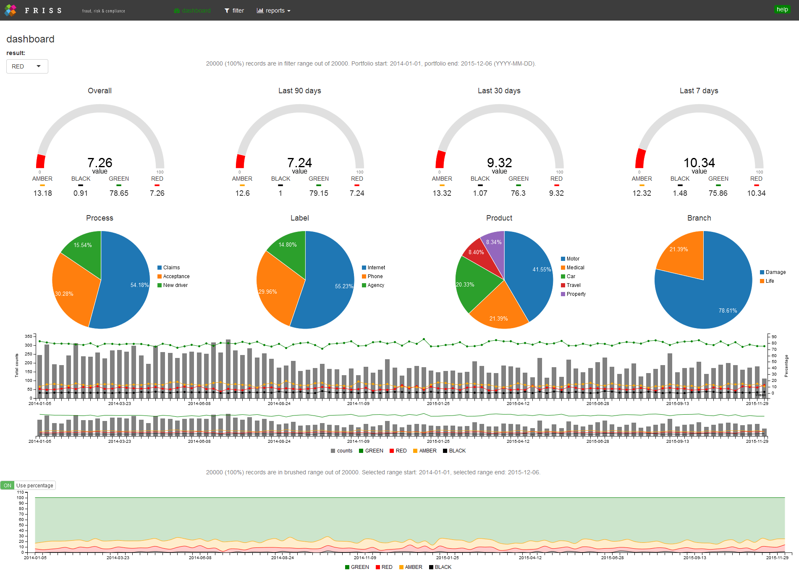Toggle RED series visibility in the bar chart legend
Image resolution: width=799 pixels, height=576 pixels.
[391, 450]
